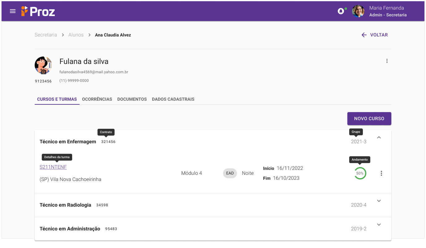This screenshot has width=426, height=248.
Task: Switch to the Ocorrências tab
Action: tap(97, 99)
